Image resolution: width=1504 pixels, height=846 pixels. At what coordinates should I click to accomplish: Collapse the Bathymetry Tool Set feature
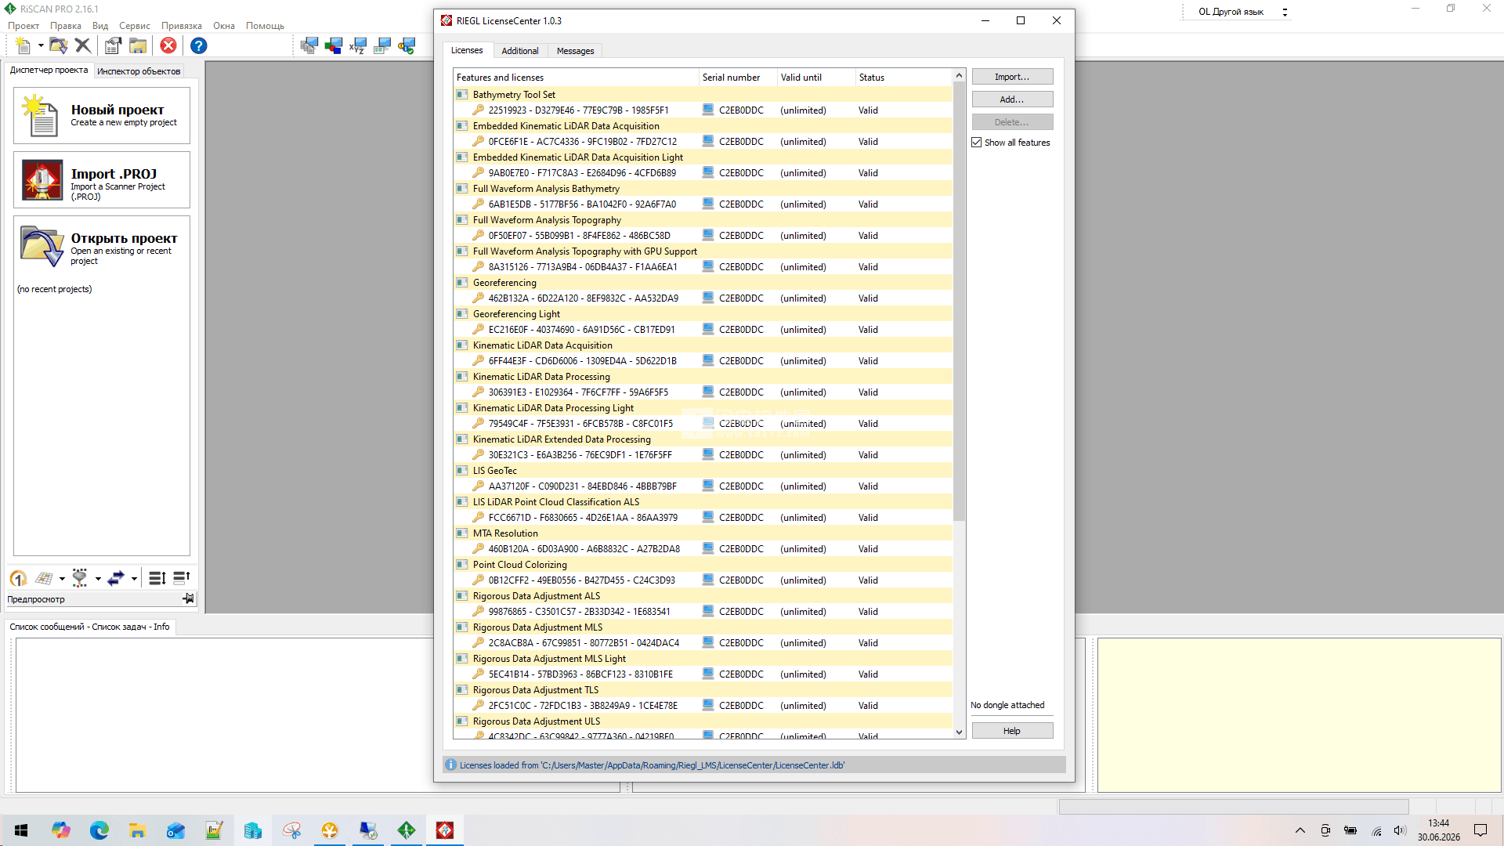tap(461, 95)
